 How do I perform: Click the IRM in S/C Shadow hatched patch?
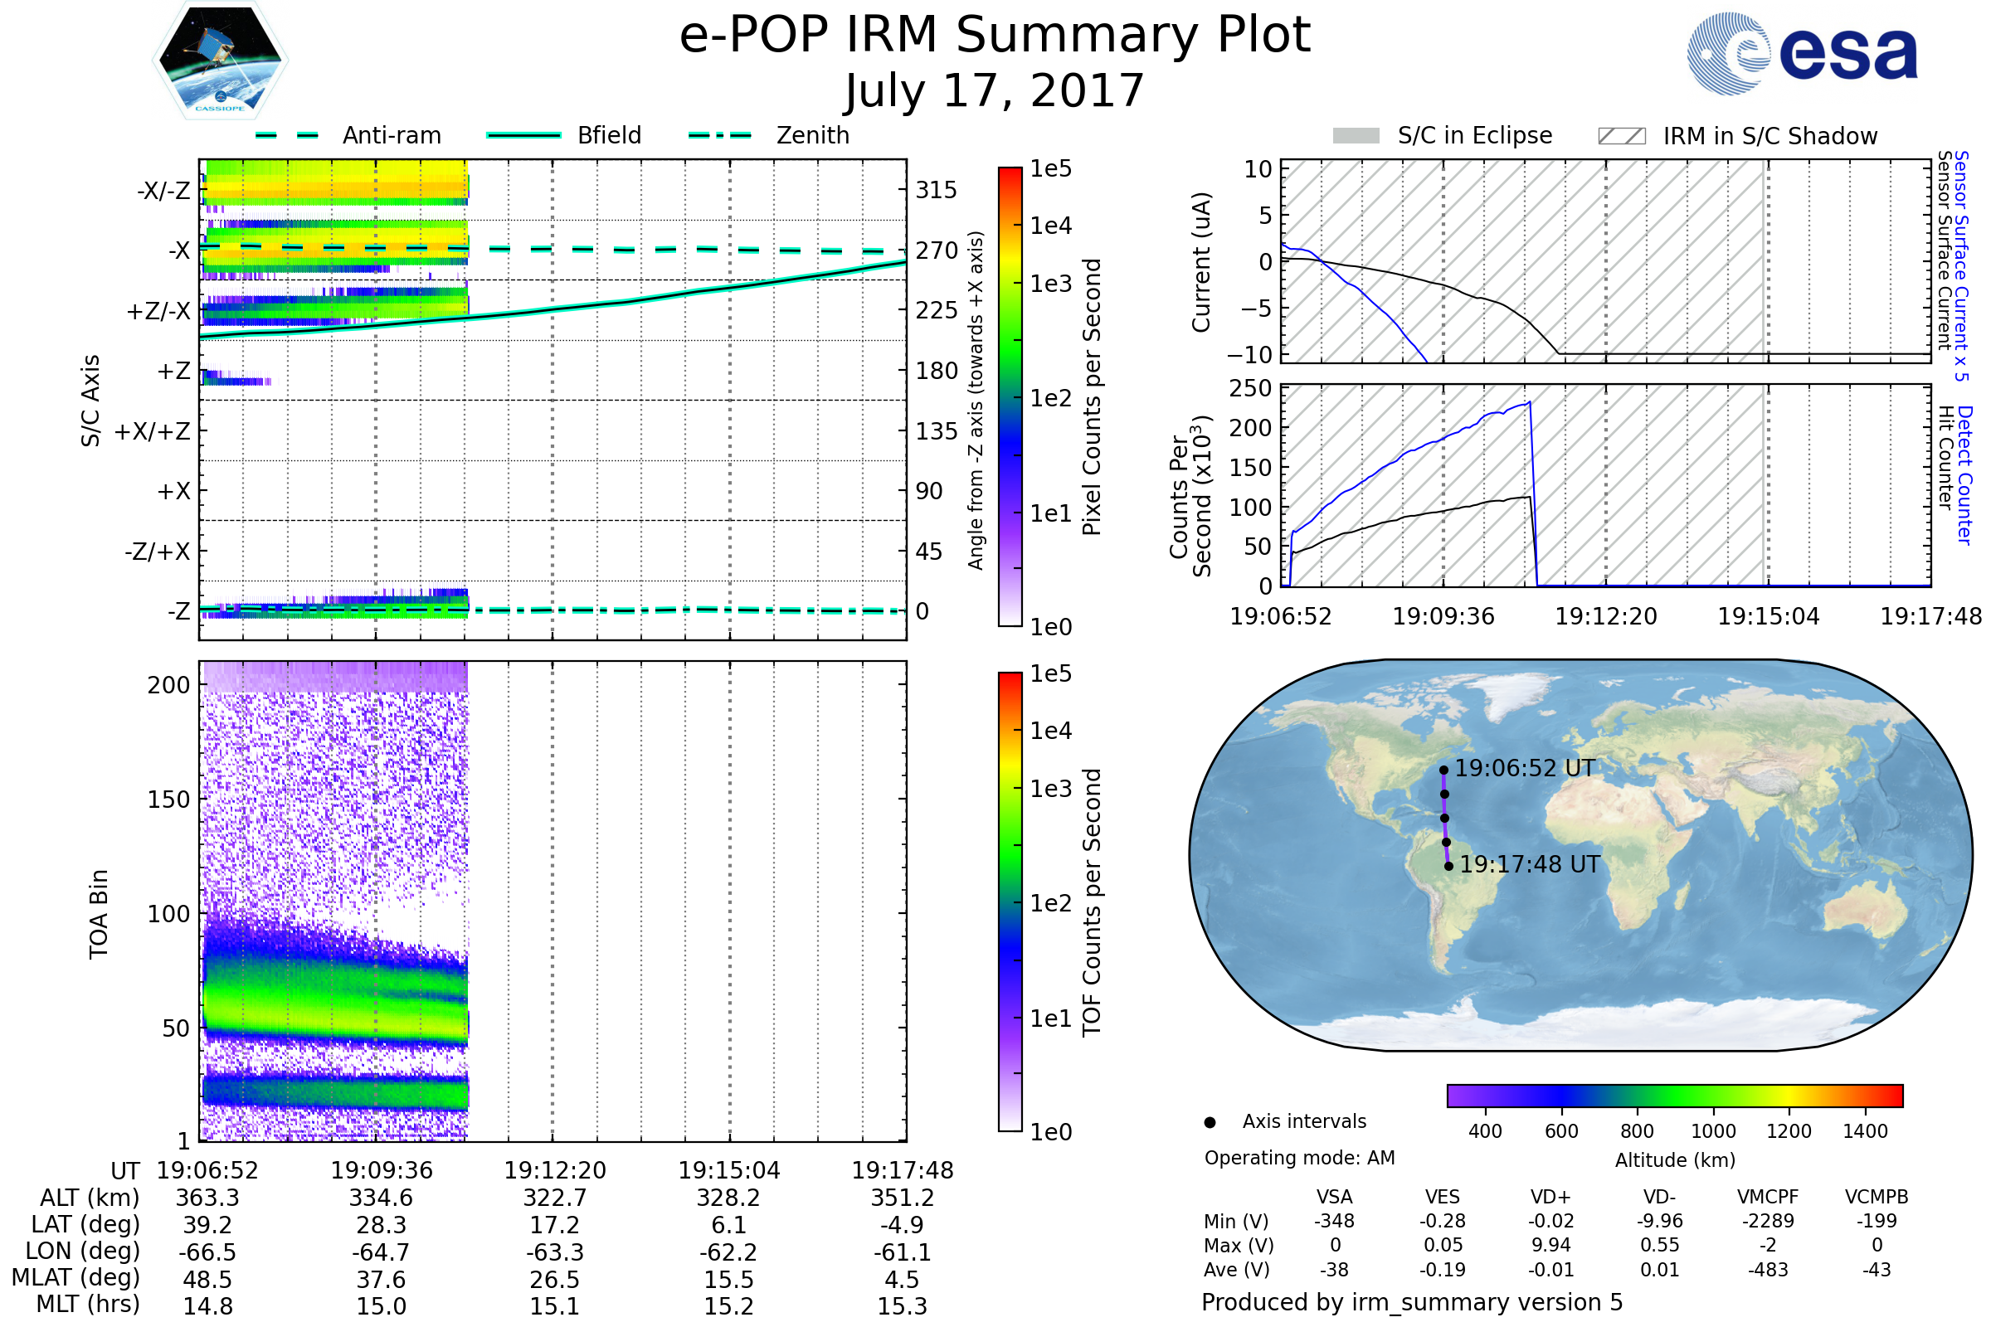(1621, 136)
